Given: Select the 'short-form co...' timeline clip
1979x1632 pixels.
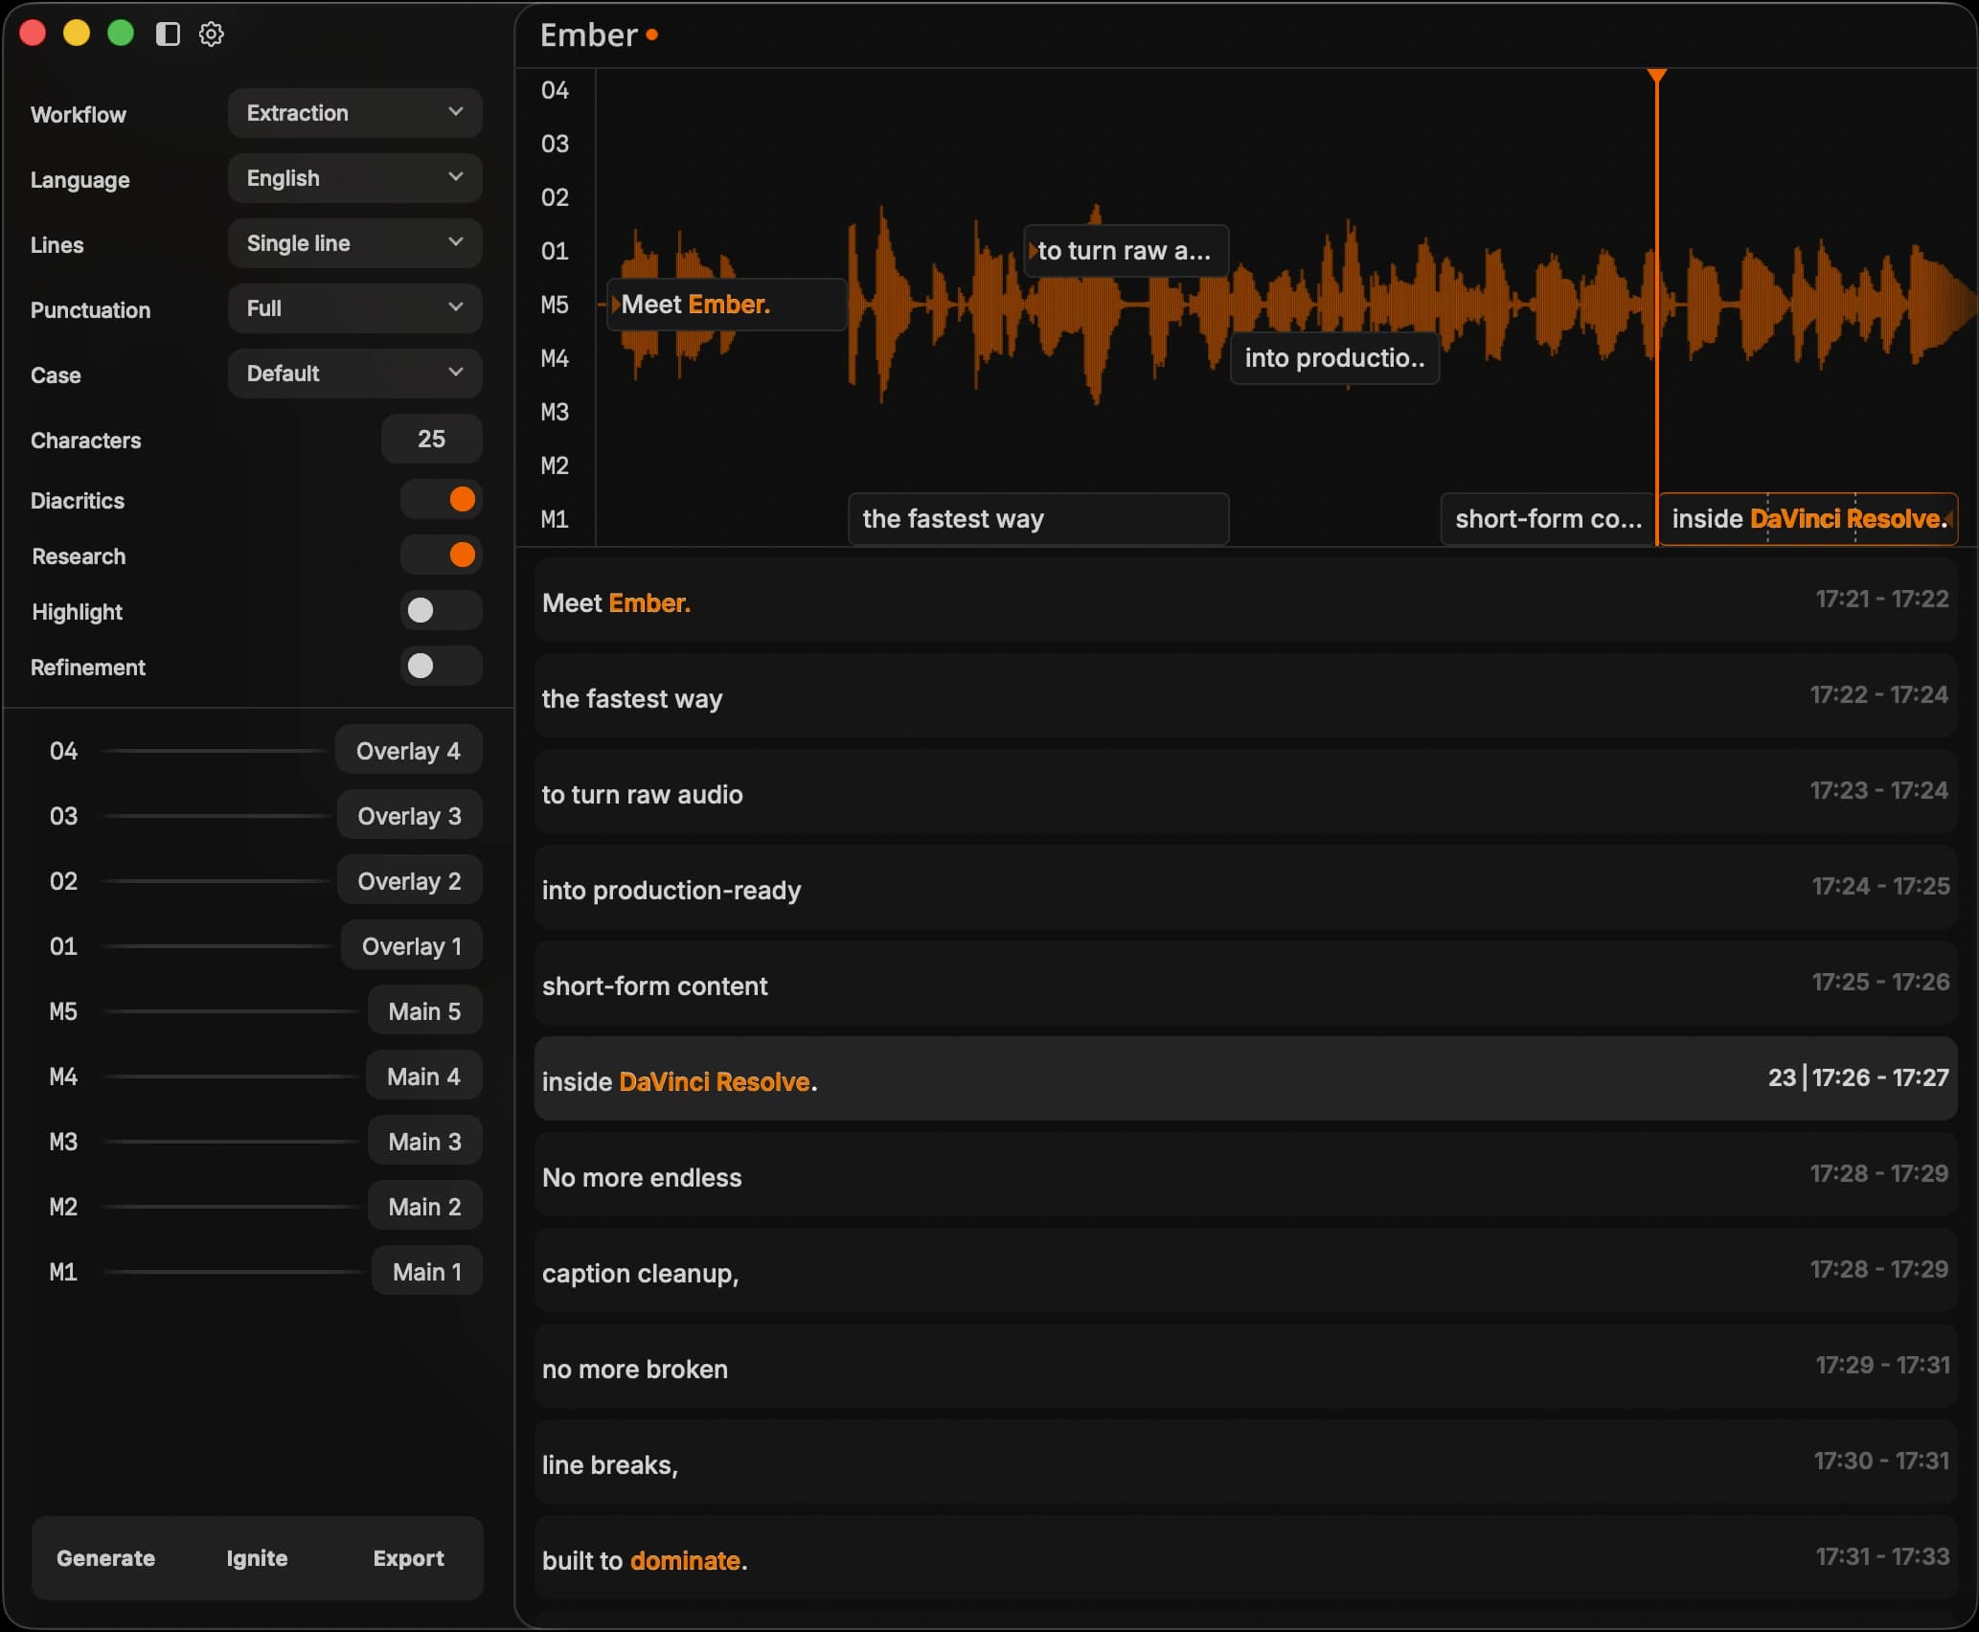Looking at the screenshot, I should (1548, 519).
